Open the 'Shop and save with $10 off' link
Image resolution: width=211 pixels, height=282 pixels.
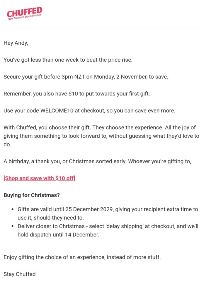tap(39, 178)
